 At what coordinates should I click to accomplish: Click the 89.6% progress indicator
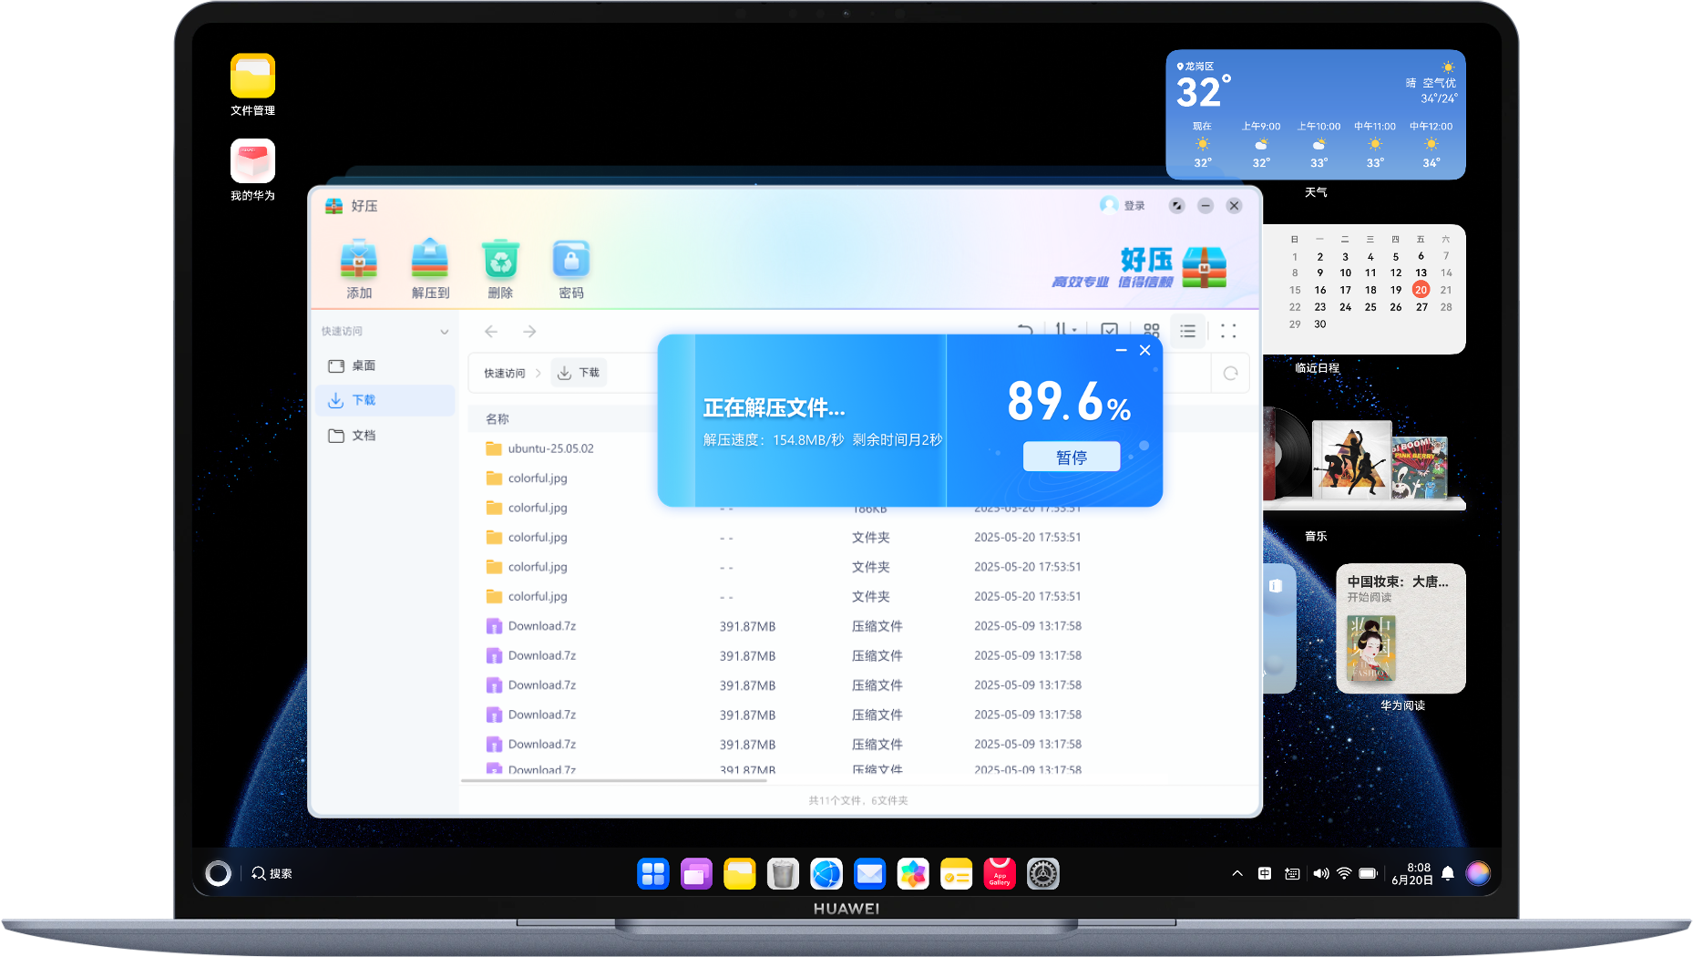click(x=1068, y=401)
